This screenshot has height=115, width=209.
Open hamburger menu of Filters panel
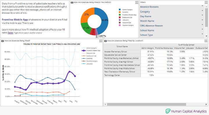click(x=206, y=3)
